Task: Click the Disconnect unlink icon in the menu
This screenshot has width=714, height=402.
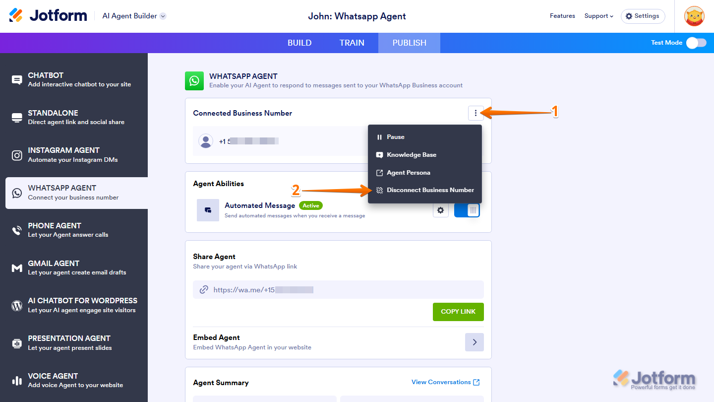Action: 379,190
